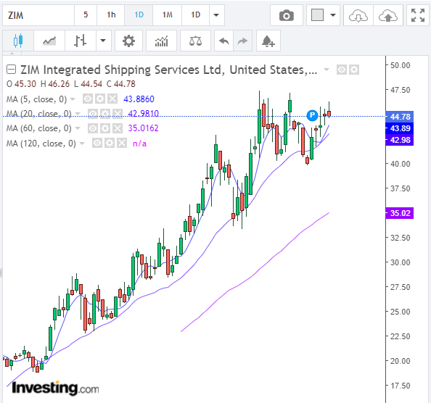The width and height of the screenshot is (431, 403).
Task: Remove the MA 5 indicator
Action: [x=112, y=99]
